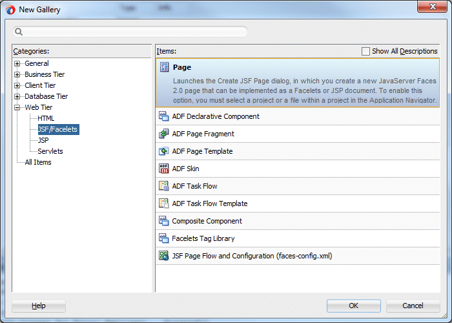Click the ADF Page Template icon

(164, 151)
